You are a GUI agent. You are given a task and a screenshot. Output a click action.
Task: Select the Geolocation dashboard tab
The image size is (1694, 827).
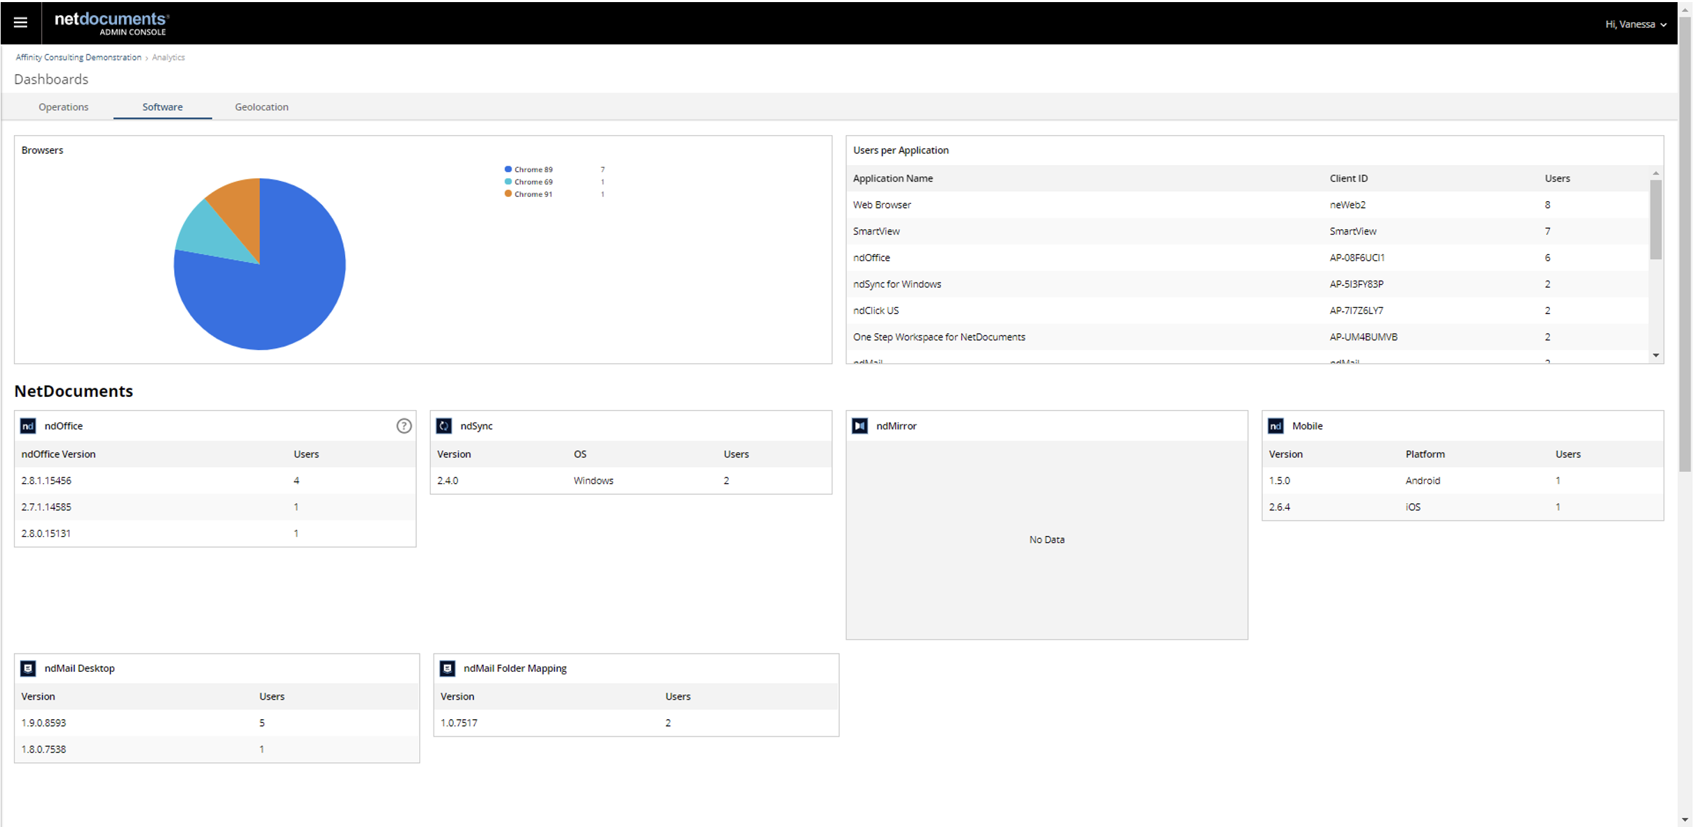click(262, 106)
